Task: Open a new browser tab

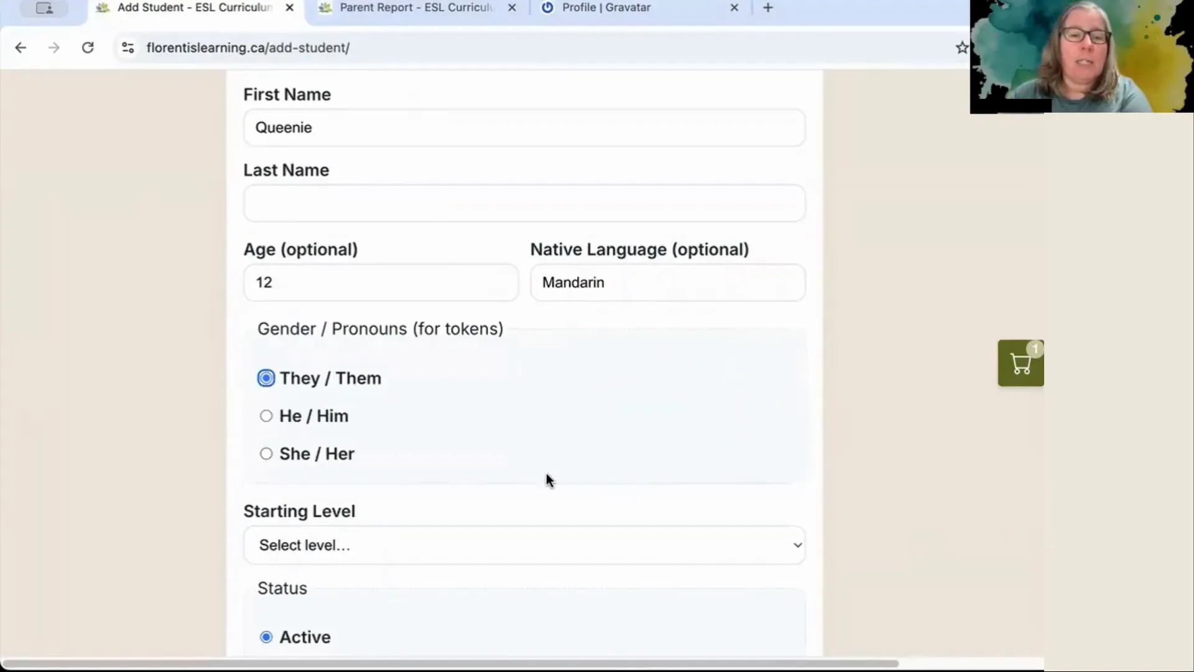Action: point(767,8)
